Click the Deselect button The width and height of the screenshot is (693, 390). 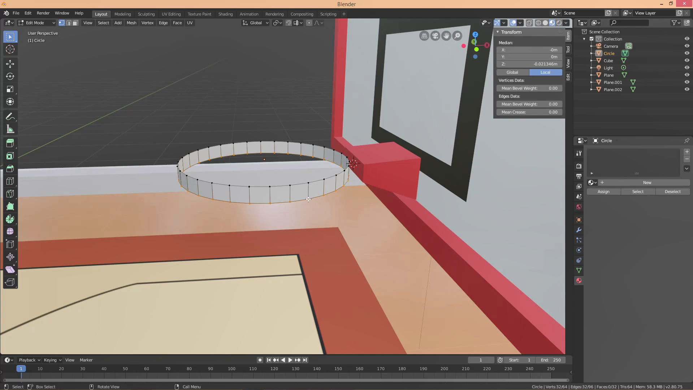pyautogui.click(x=672, y=192)
